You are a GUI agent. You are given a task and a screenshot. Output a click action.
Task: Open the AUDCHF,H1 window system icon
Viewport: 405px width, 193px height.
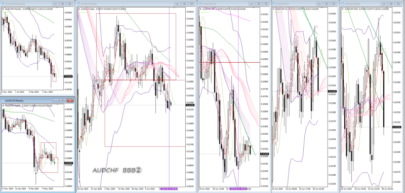click(274, 4)
